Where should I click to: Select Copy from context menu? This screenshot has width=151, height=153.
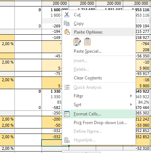click(99, 23)
